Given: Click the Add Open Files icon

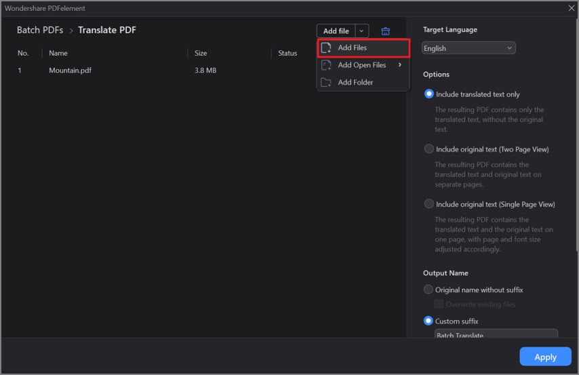Looking at the screenshot, I should pyautogui.click(x=326, y=65).
